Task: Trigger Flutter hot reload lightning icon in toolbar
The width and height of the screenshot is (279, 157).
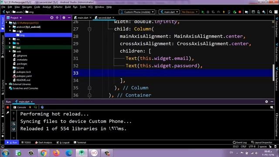Action: tap(224, 12)
